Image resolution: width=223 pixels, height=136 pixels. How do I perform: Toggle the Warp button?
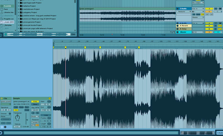(x=35, y=102)
